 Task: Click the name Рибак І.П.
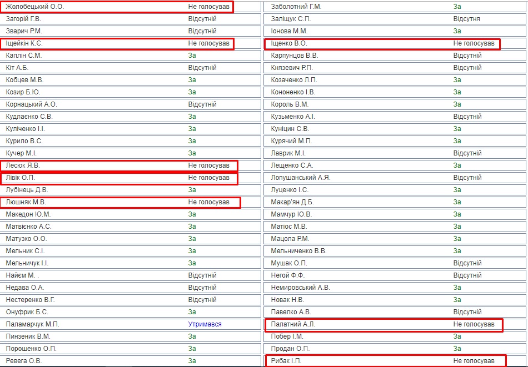[x=286, y=361]
